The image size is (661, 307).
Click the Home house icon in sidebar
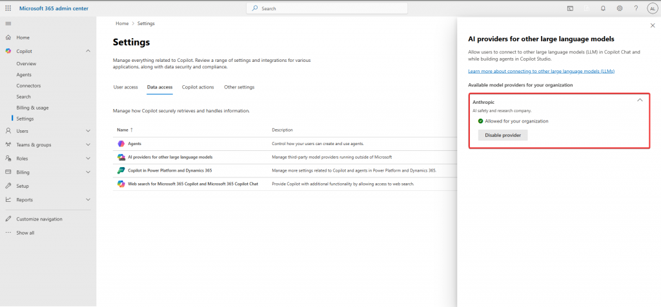tap(8, 37)
